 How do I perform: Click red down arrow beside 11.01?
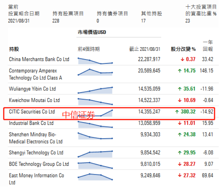pos(180,123)
